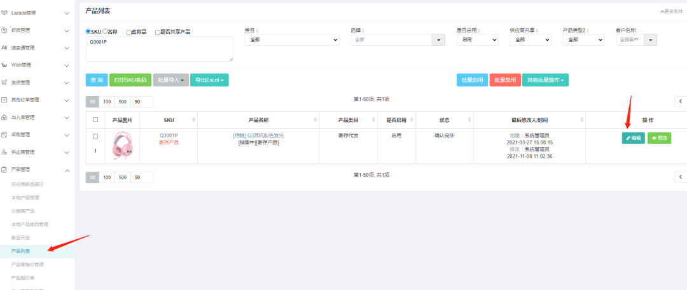
Task: Open the Q3001P SKU link
Action: tap(169, 135)
